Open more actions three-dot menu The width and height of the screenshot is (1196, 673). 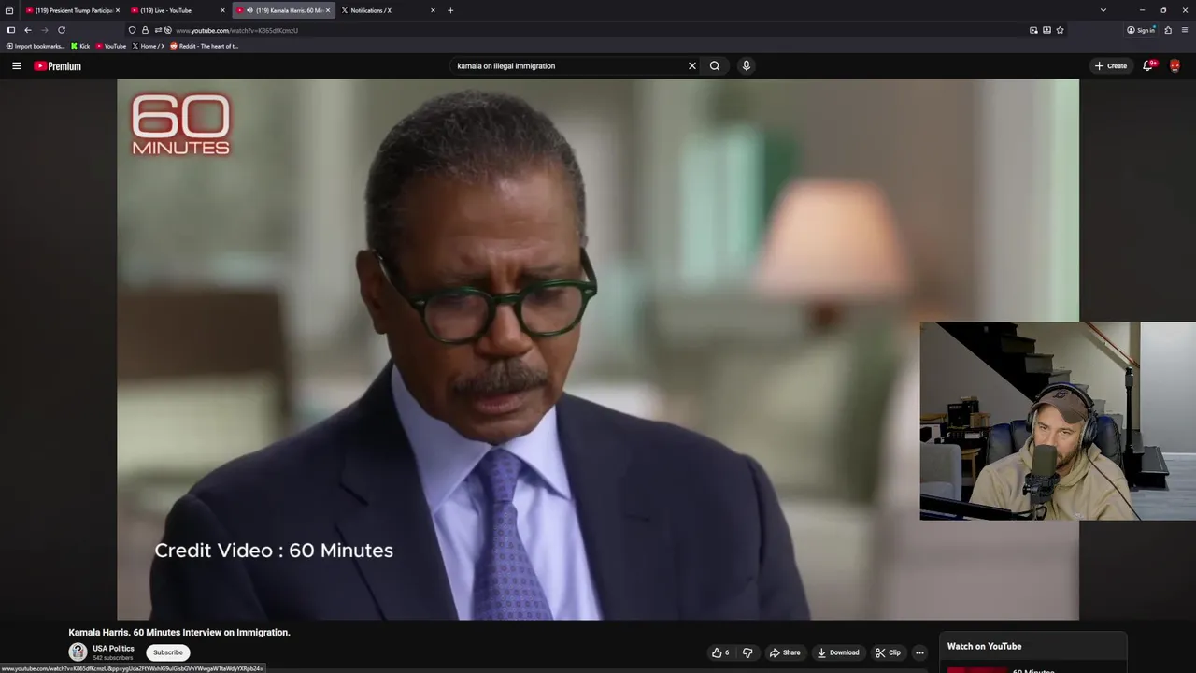[x=919, y=652]
